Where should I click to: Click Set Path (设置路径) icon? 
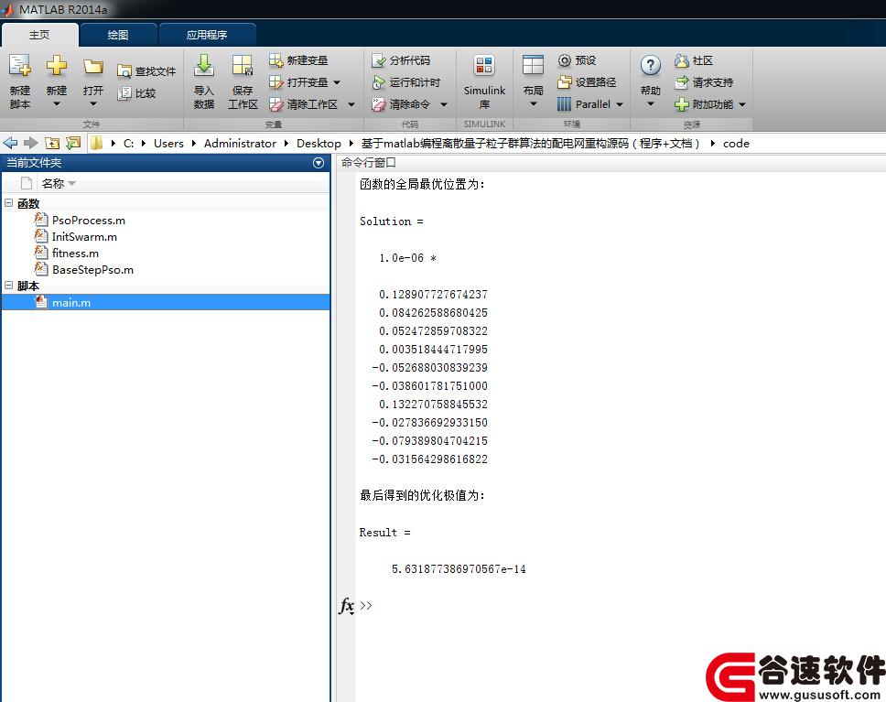point(565,82)
